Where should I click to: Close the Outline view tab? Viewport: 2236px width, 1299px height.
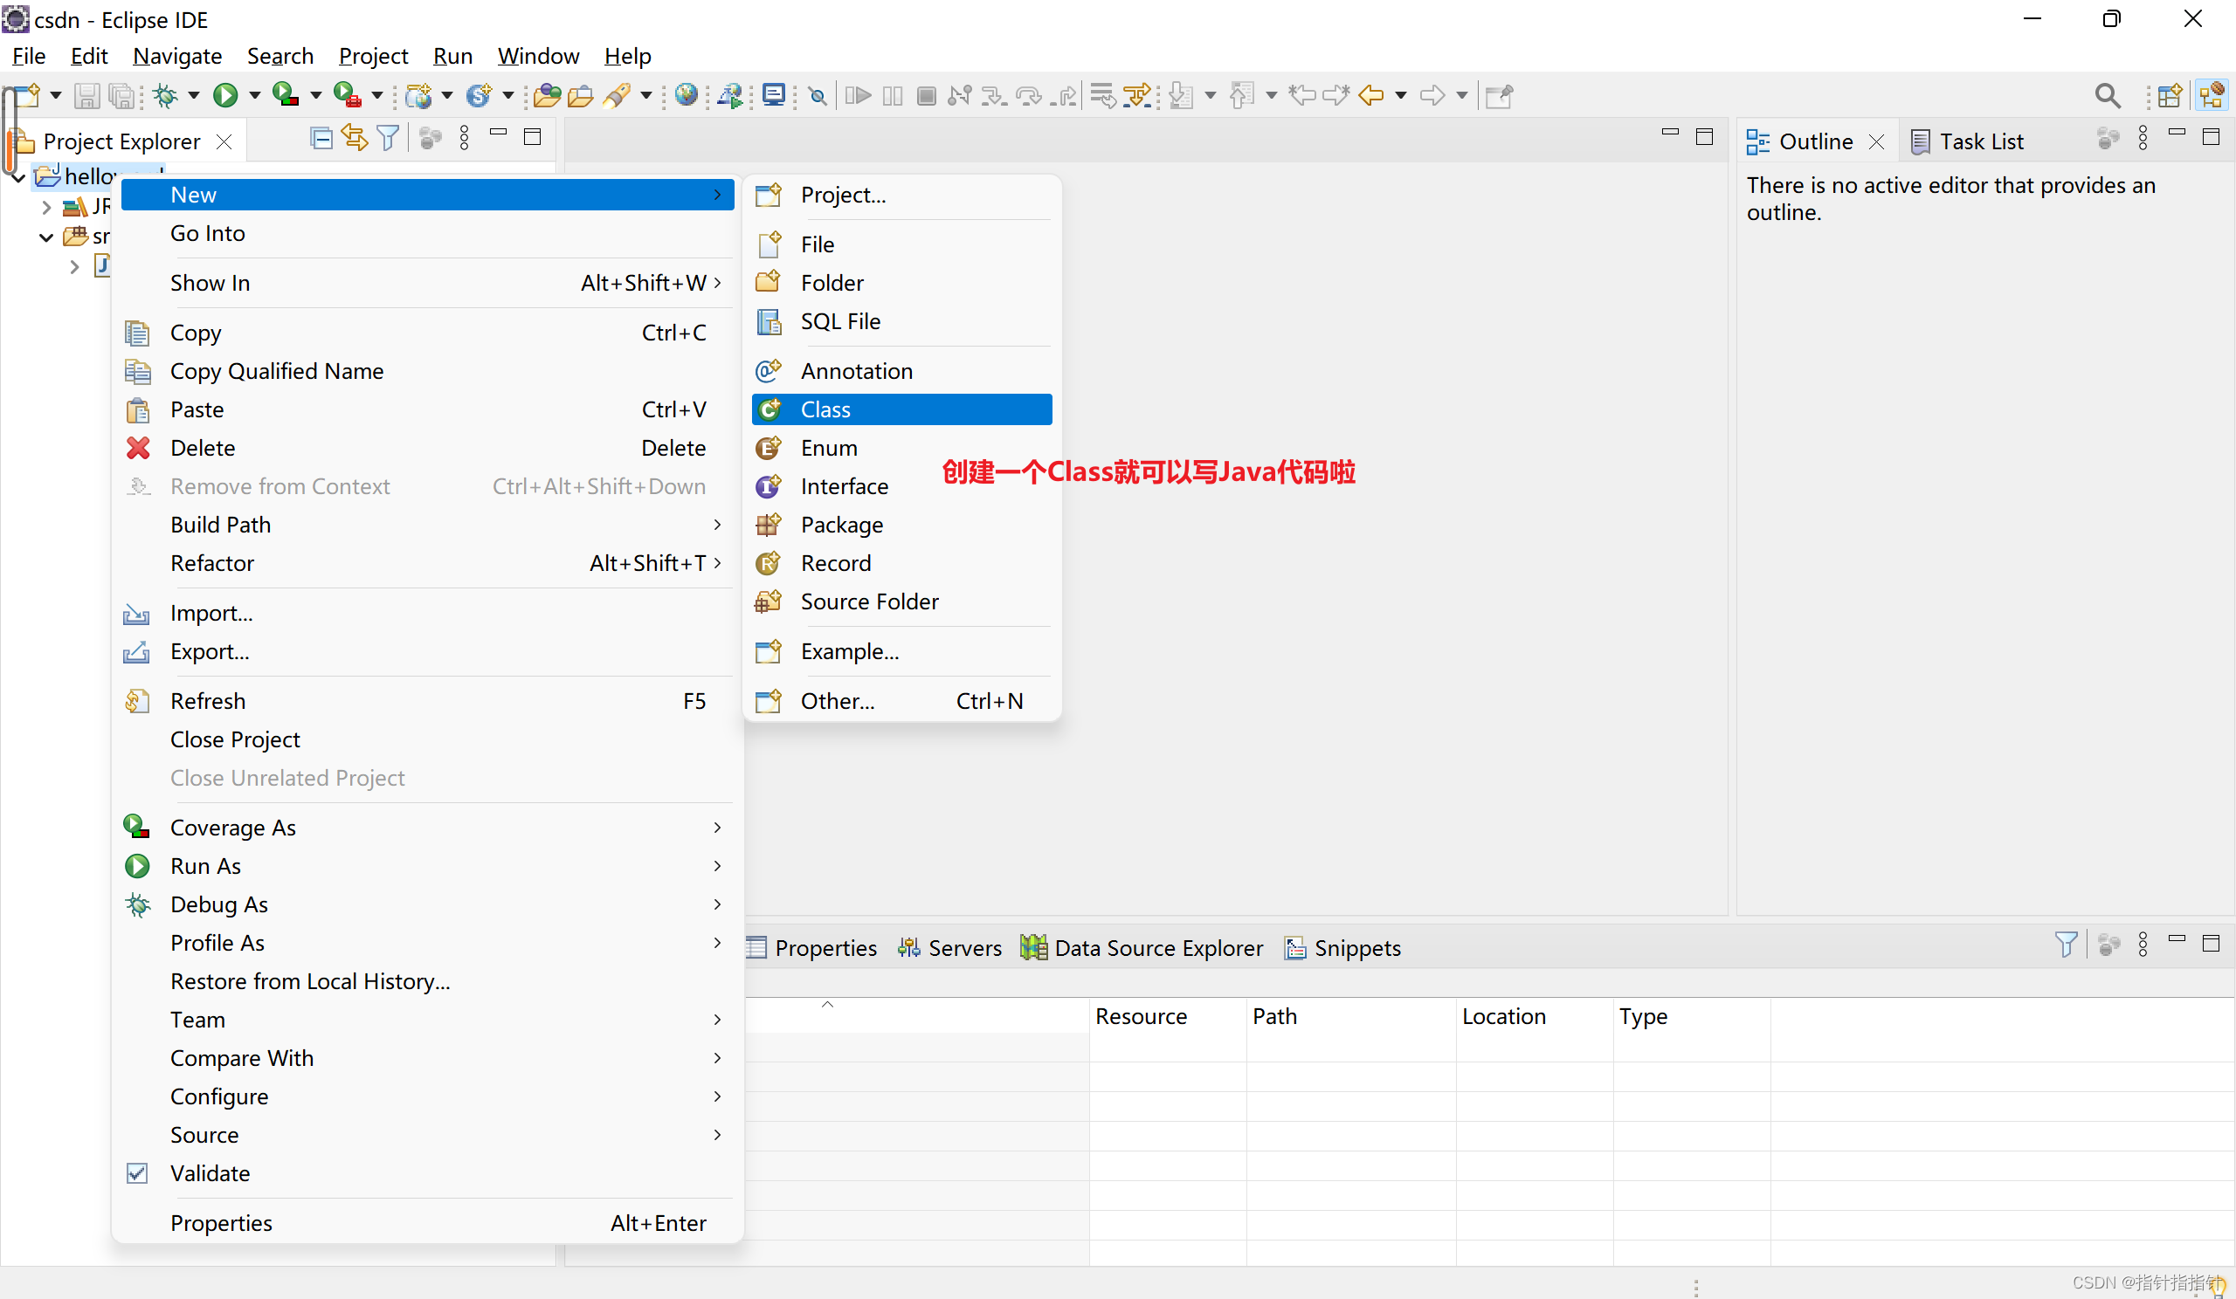pos(1876,142)
